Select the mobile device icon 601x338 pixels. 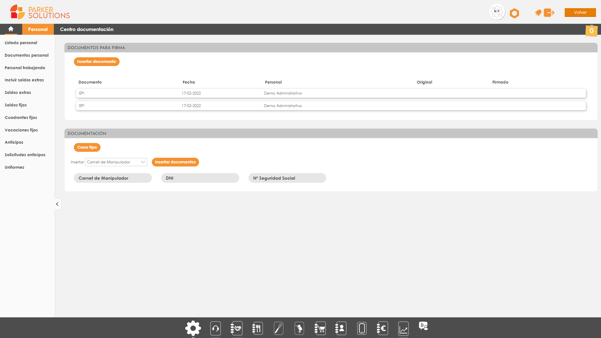tap(361, 328)
